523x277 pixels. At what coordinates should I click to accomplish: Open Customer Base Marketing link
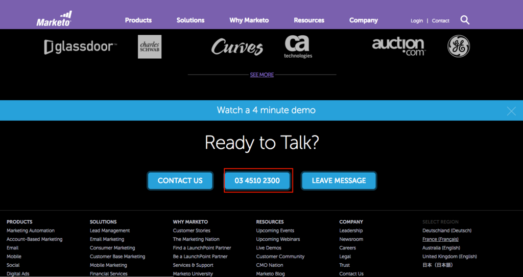117,257
